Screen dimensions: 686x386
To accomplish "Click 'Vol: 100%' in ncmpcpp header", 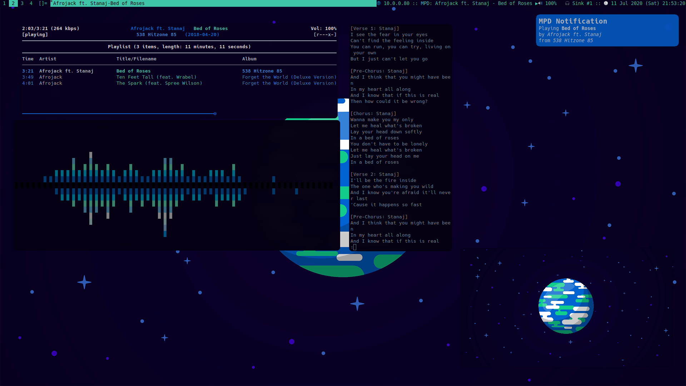I will click(x=324, y=28).
